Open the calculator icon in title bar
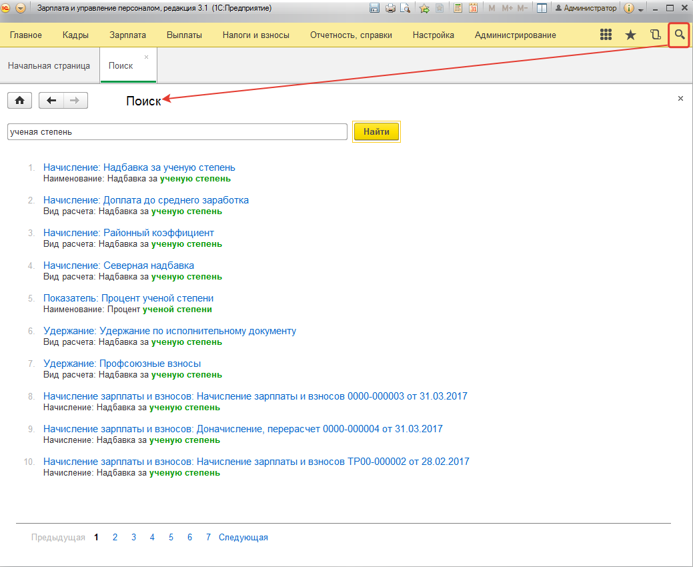 tap(458, 8)
